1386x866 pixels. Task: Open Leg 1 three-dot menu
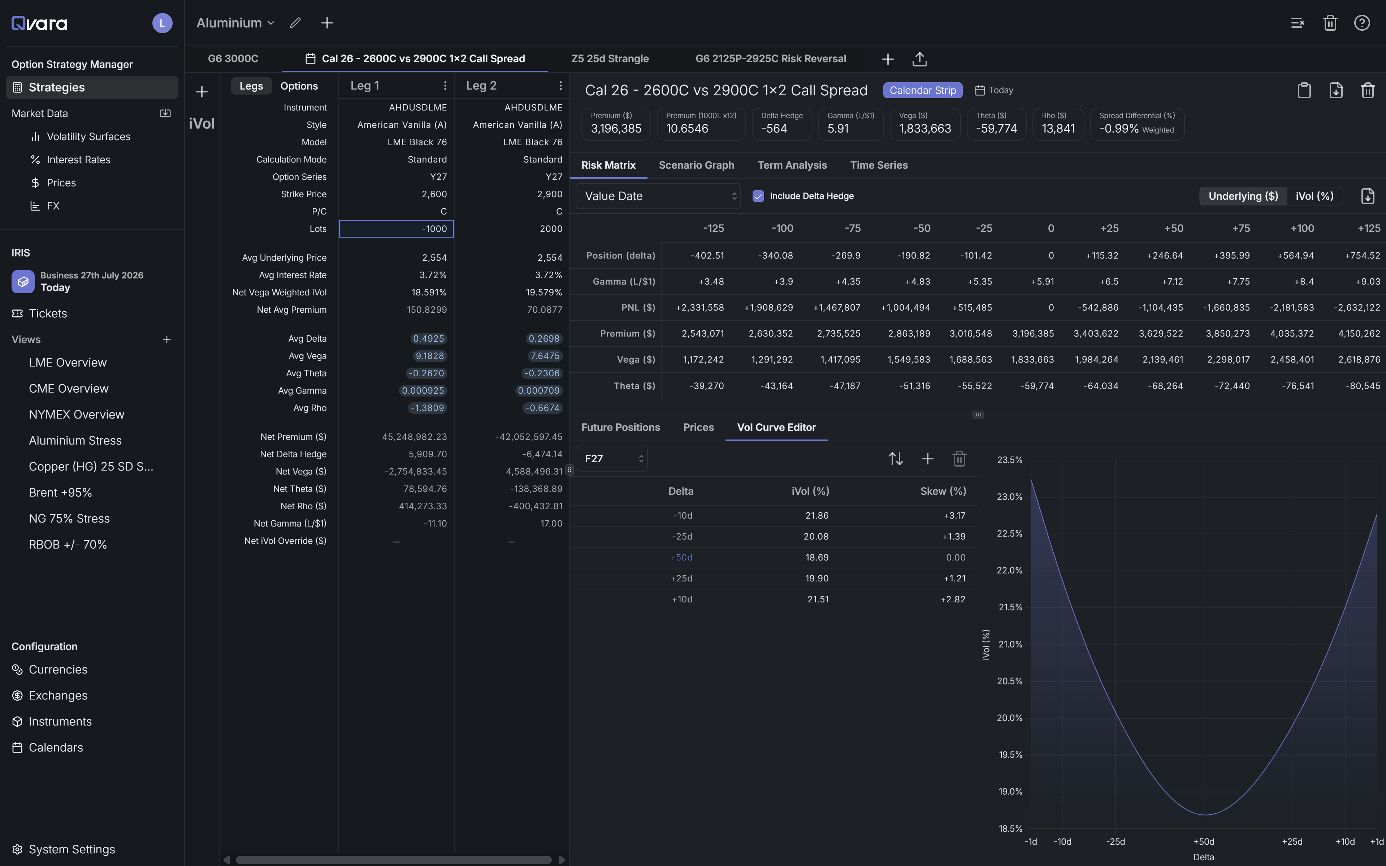pos(445,86)
